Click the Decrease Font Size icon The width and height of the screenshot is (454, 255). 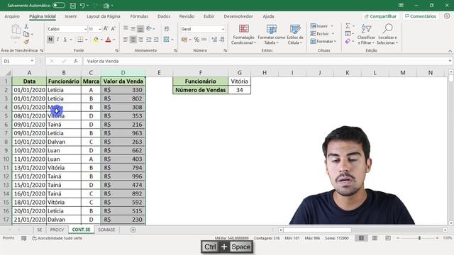click(x=113, y=28)
